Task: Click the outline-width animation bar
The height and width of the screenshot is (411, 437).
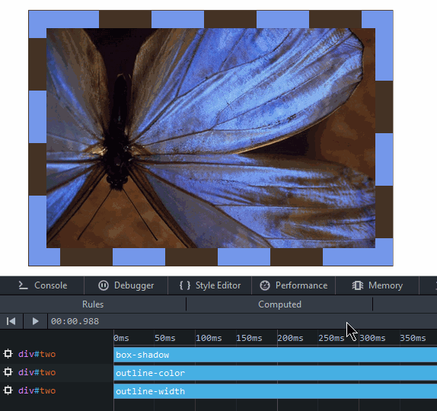Action: click(276, 391)
